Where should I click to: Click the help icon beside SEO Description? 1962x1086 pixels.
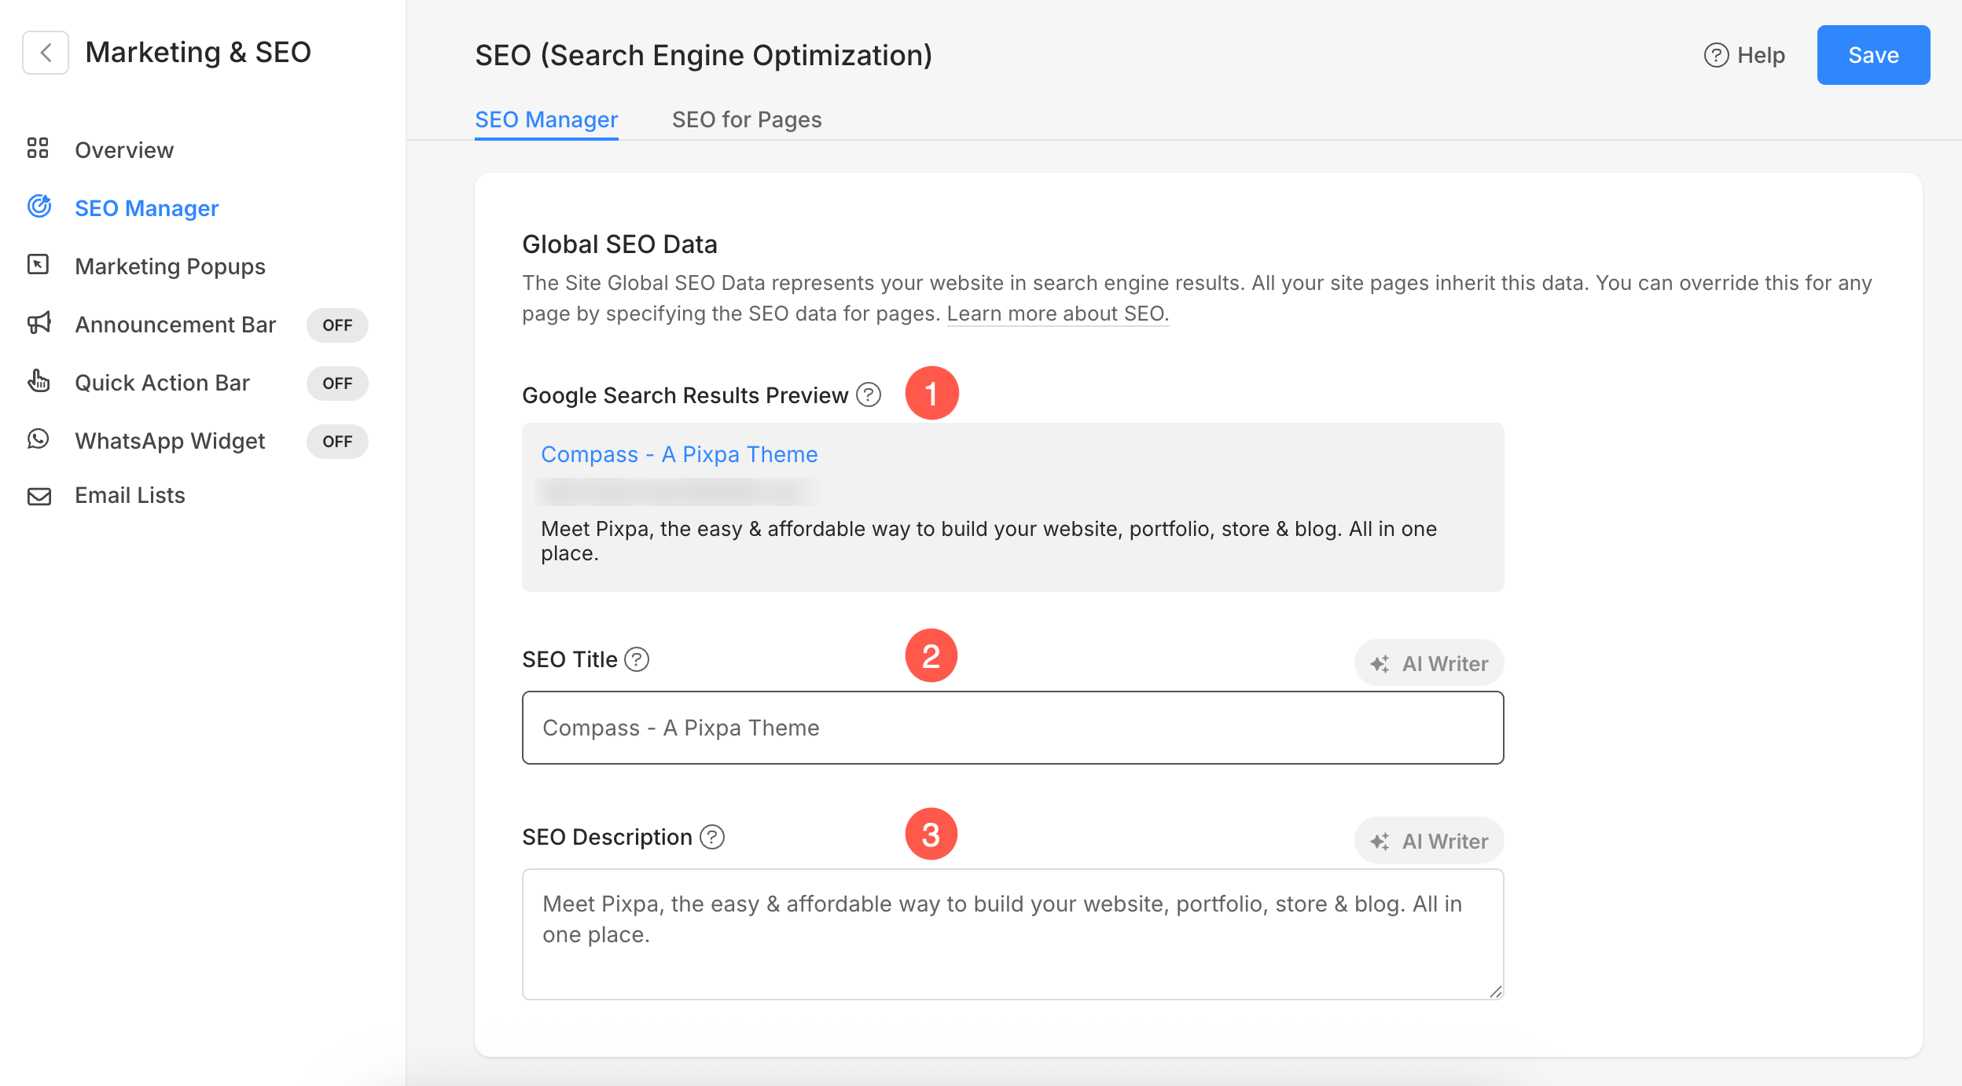tap(712, 837)
